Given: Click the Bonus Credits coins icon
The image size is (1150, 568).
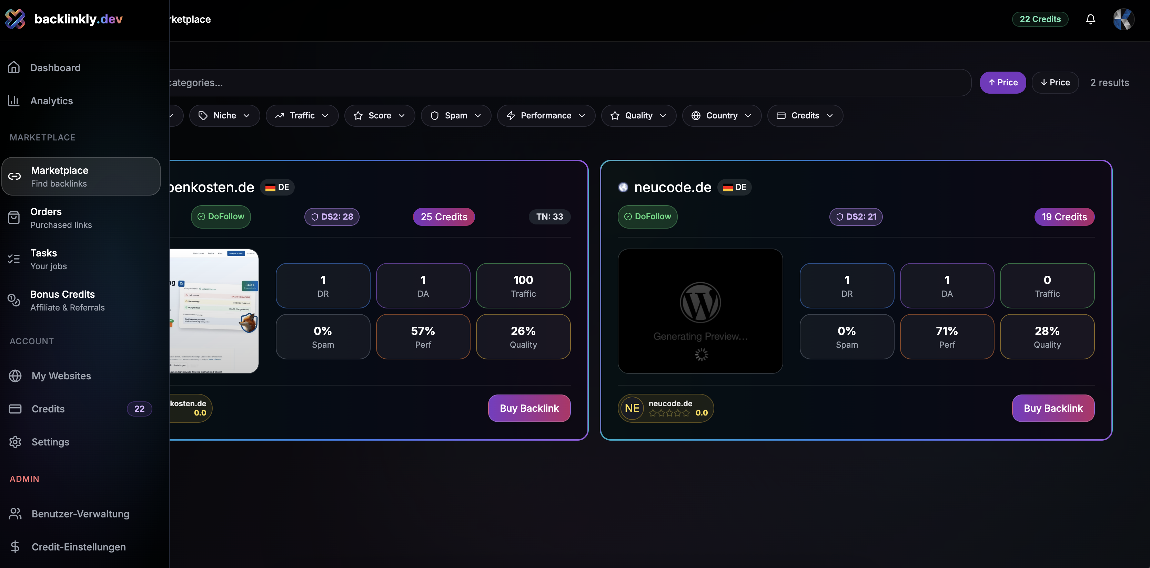Looking at the screenshot, I should click(14, 300).
